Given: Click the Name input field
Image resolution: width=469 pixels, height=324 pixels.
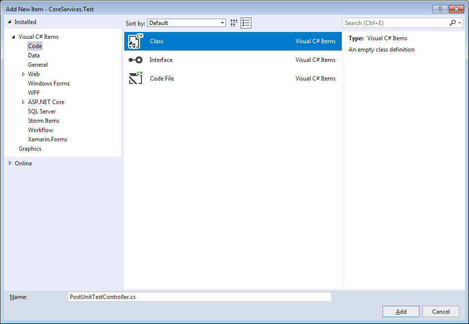Looking at the screenshot, I should (199, 297).
